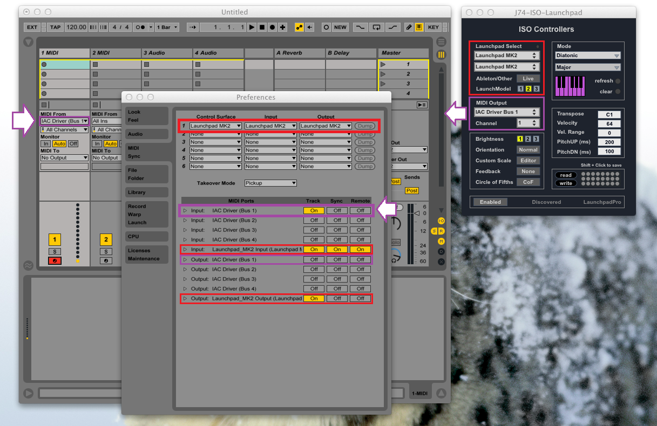Open the Record Warp Launch preferences tab
This screenshot has height=426, width=657.
click(x=147, y=214)
